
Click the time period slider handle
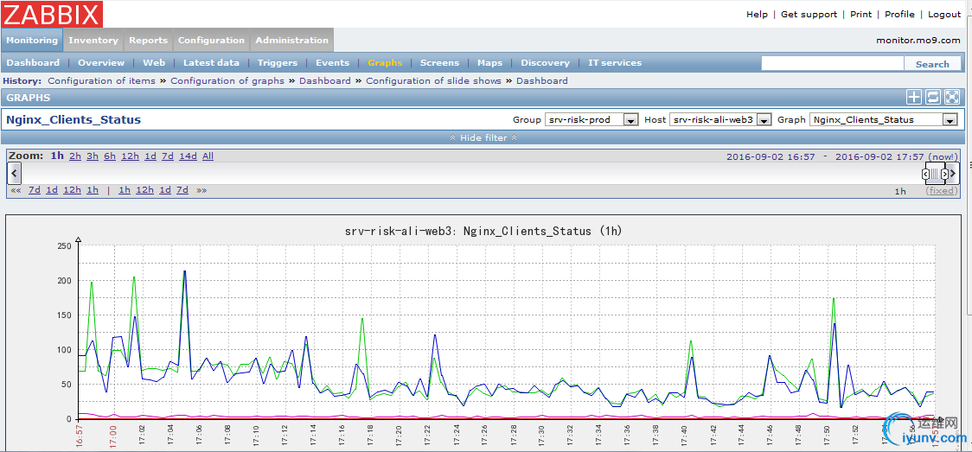point(935,173)
